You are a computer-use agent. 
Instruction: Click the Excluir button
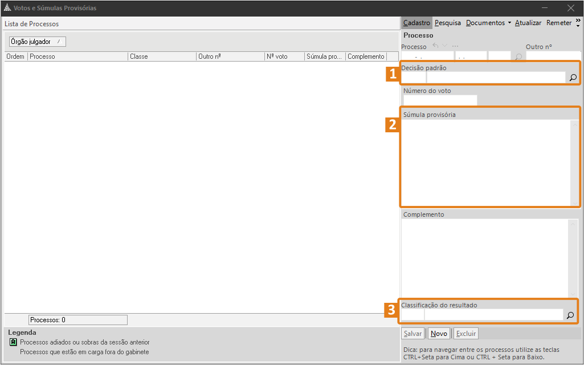coord(465,334)
